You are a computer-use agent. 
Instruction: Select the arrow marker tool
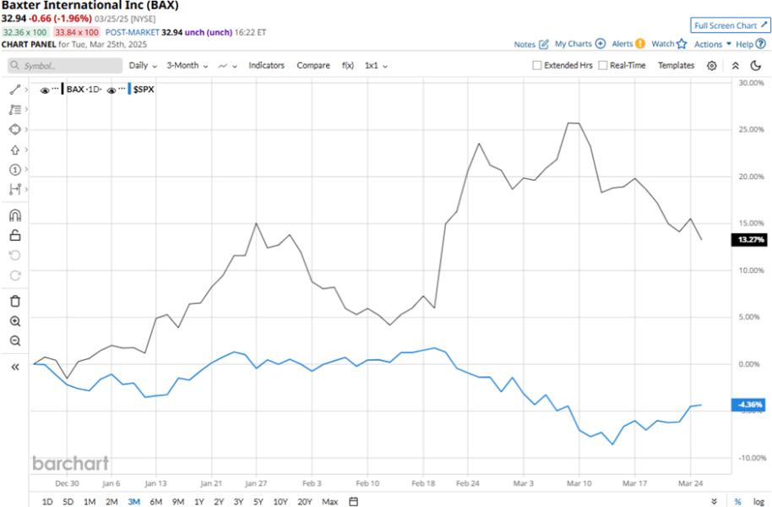tap(14, 150)
